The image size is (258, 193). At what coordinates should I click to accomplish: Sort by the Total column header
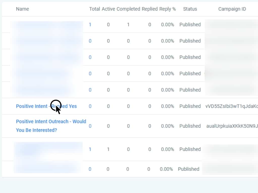pos(94,9)
